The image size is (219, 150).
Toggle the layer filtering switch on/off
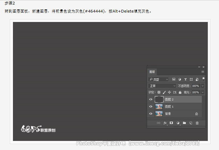[204, 79]
